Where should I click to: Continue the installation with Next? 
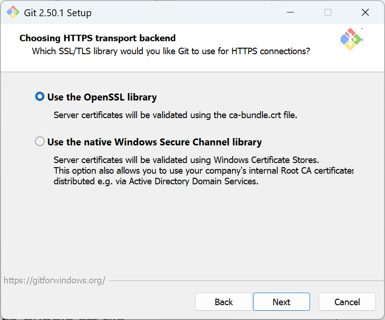(281, 302)
